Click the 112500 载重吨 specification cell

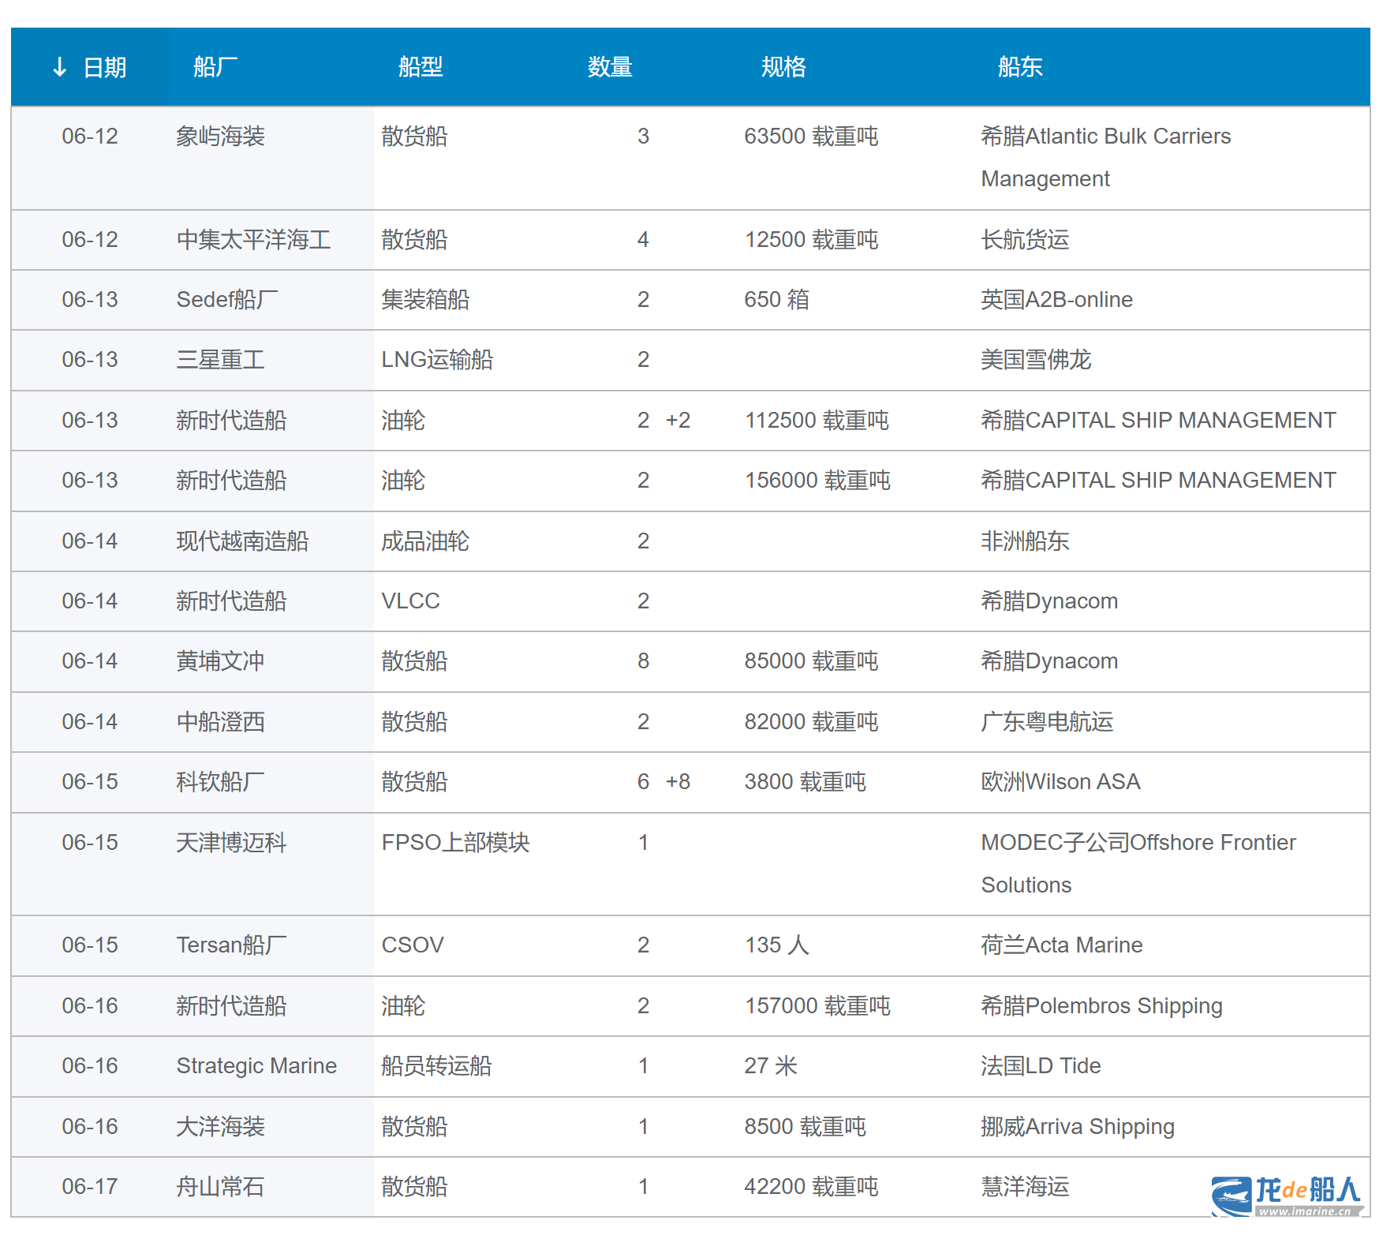coord(817,421)
